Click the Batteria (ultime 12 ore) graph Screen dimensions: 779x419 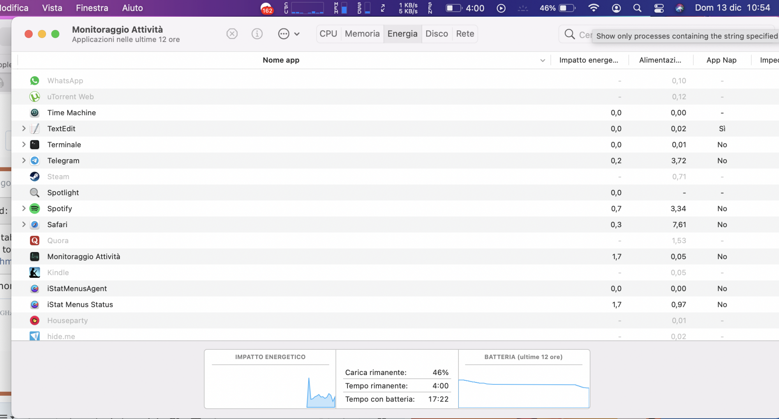click(x=524, y=387)
